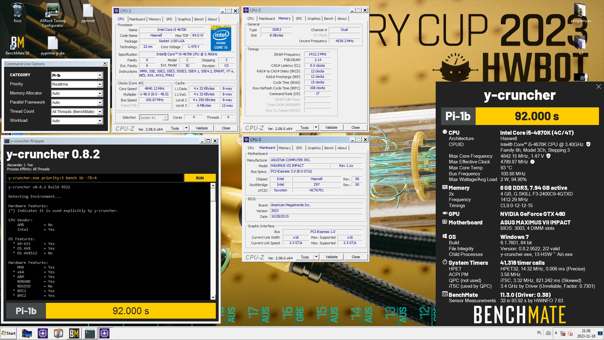
Task: Click the Max Effective Clock warning icon
Action: click(532, 162)
